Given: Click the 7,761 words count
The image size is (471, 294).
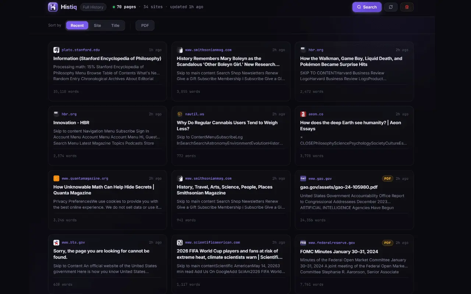Looking at the screenshot, I should [x=312, y=284].
